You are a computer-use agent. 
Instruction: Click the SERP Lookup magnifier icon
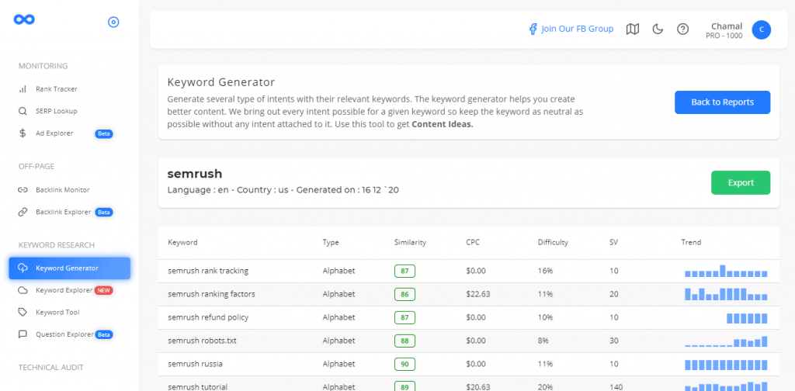23,112
